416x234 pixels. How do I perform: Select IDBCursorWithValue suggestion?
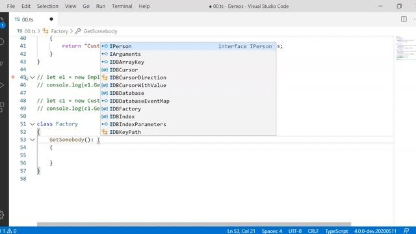point(188,85)
